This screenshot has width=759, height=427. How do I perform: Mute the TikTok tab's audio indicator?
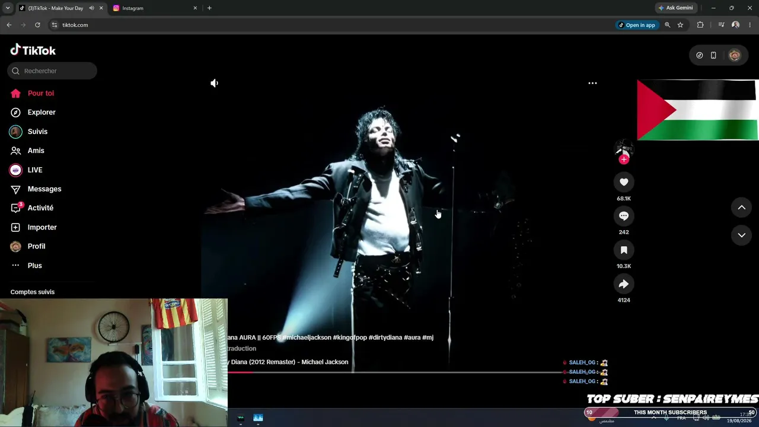[91, 8]
